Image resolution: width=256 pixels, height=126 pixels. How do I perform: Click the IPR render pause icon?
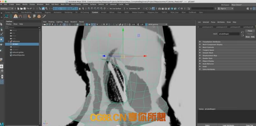tap(181, 9)
